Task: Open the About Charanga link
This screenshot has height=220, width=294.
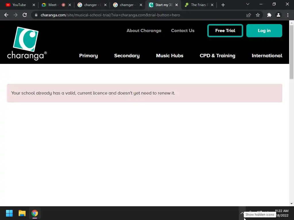Action: [x=144, y=31]
